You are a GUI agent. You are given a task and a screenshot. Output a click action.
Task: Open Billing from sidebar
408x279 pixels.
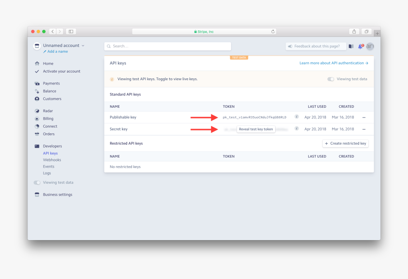tap(48, 119)
